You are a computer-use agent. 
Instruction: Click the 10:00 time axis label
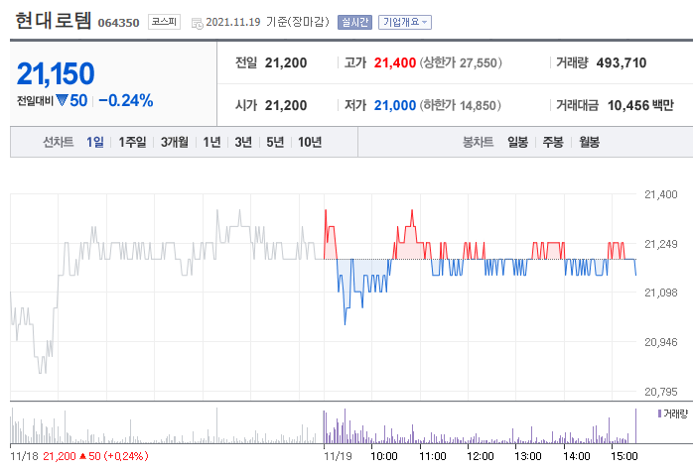pyautogui.click(x=383, y=456)
